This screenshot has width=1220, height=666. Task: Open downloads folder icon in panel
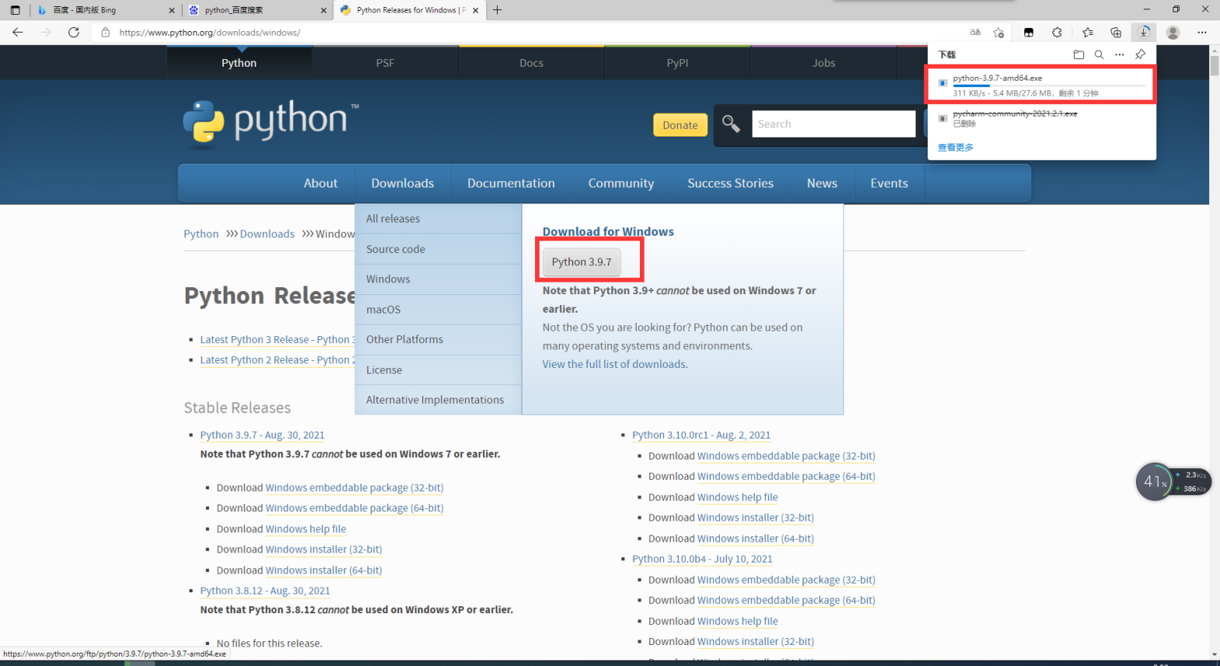1079,54
